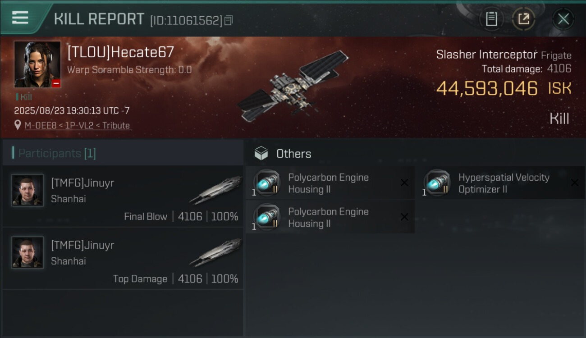Screen dimensions: 586x338
Task: Share the kill report externally
Action: [x=523, y=19]
